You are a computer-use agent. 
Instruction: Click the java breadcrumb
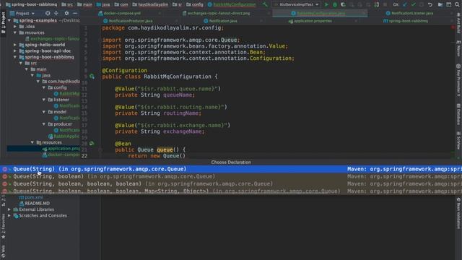click(103, 4)
